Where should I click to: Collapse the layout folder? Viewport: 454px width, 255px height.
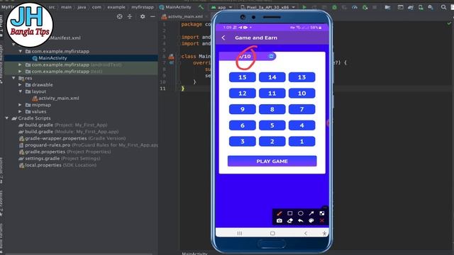coord(21,91)
